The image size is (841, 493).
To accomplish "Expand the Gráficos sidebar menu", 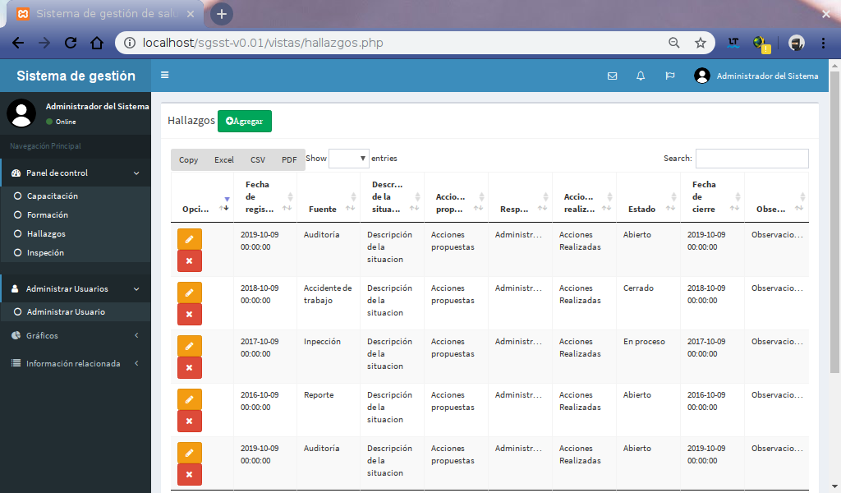I will [76, 335].
